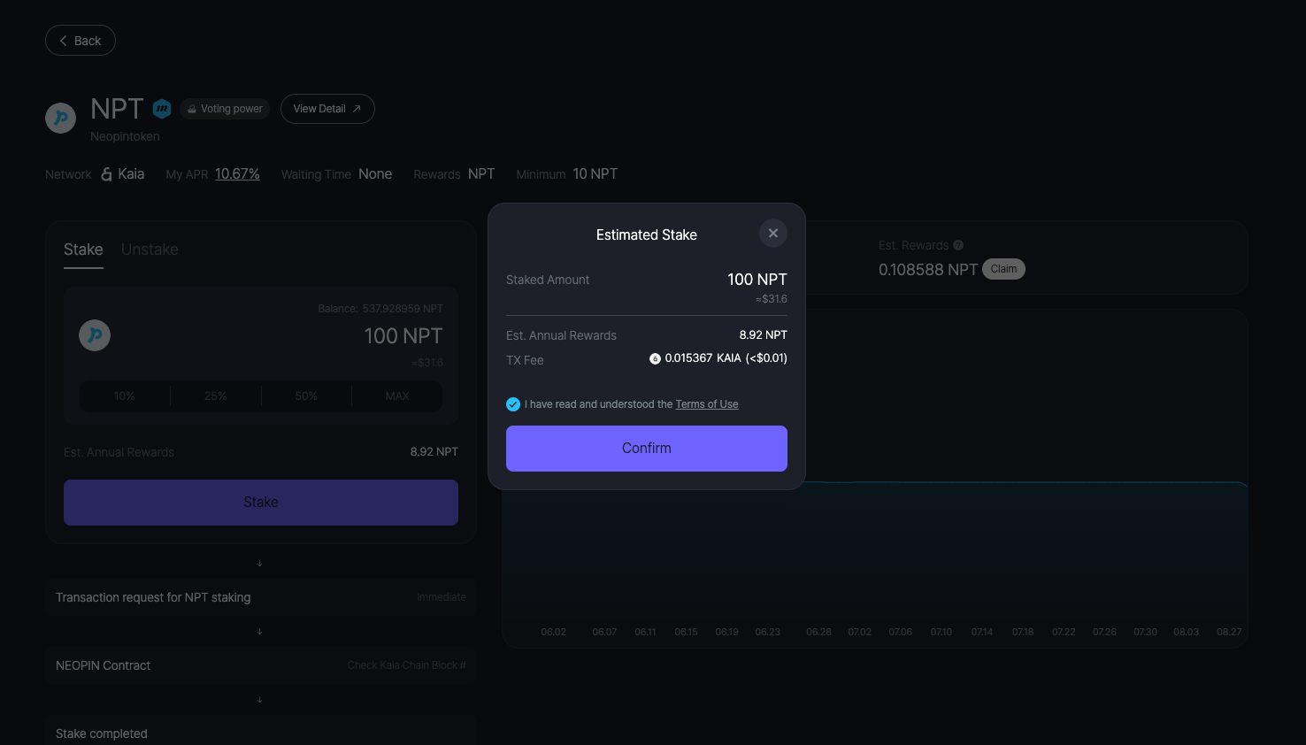
Task: Go back using the Back button
Action: 81,41
